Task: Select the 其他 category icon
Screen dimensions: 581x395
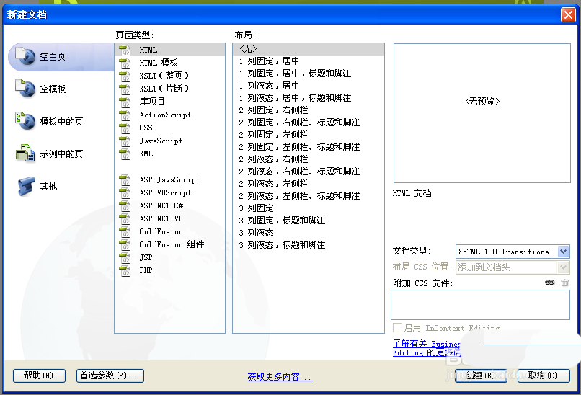Action: [26, 186]
